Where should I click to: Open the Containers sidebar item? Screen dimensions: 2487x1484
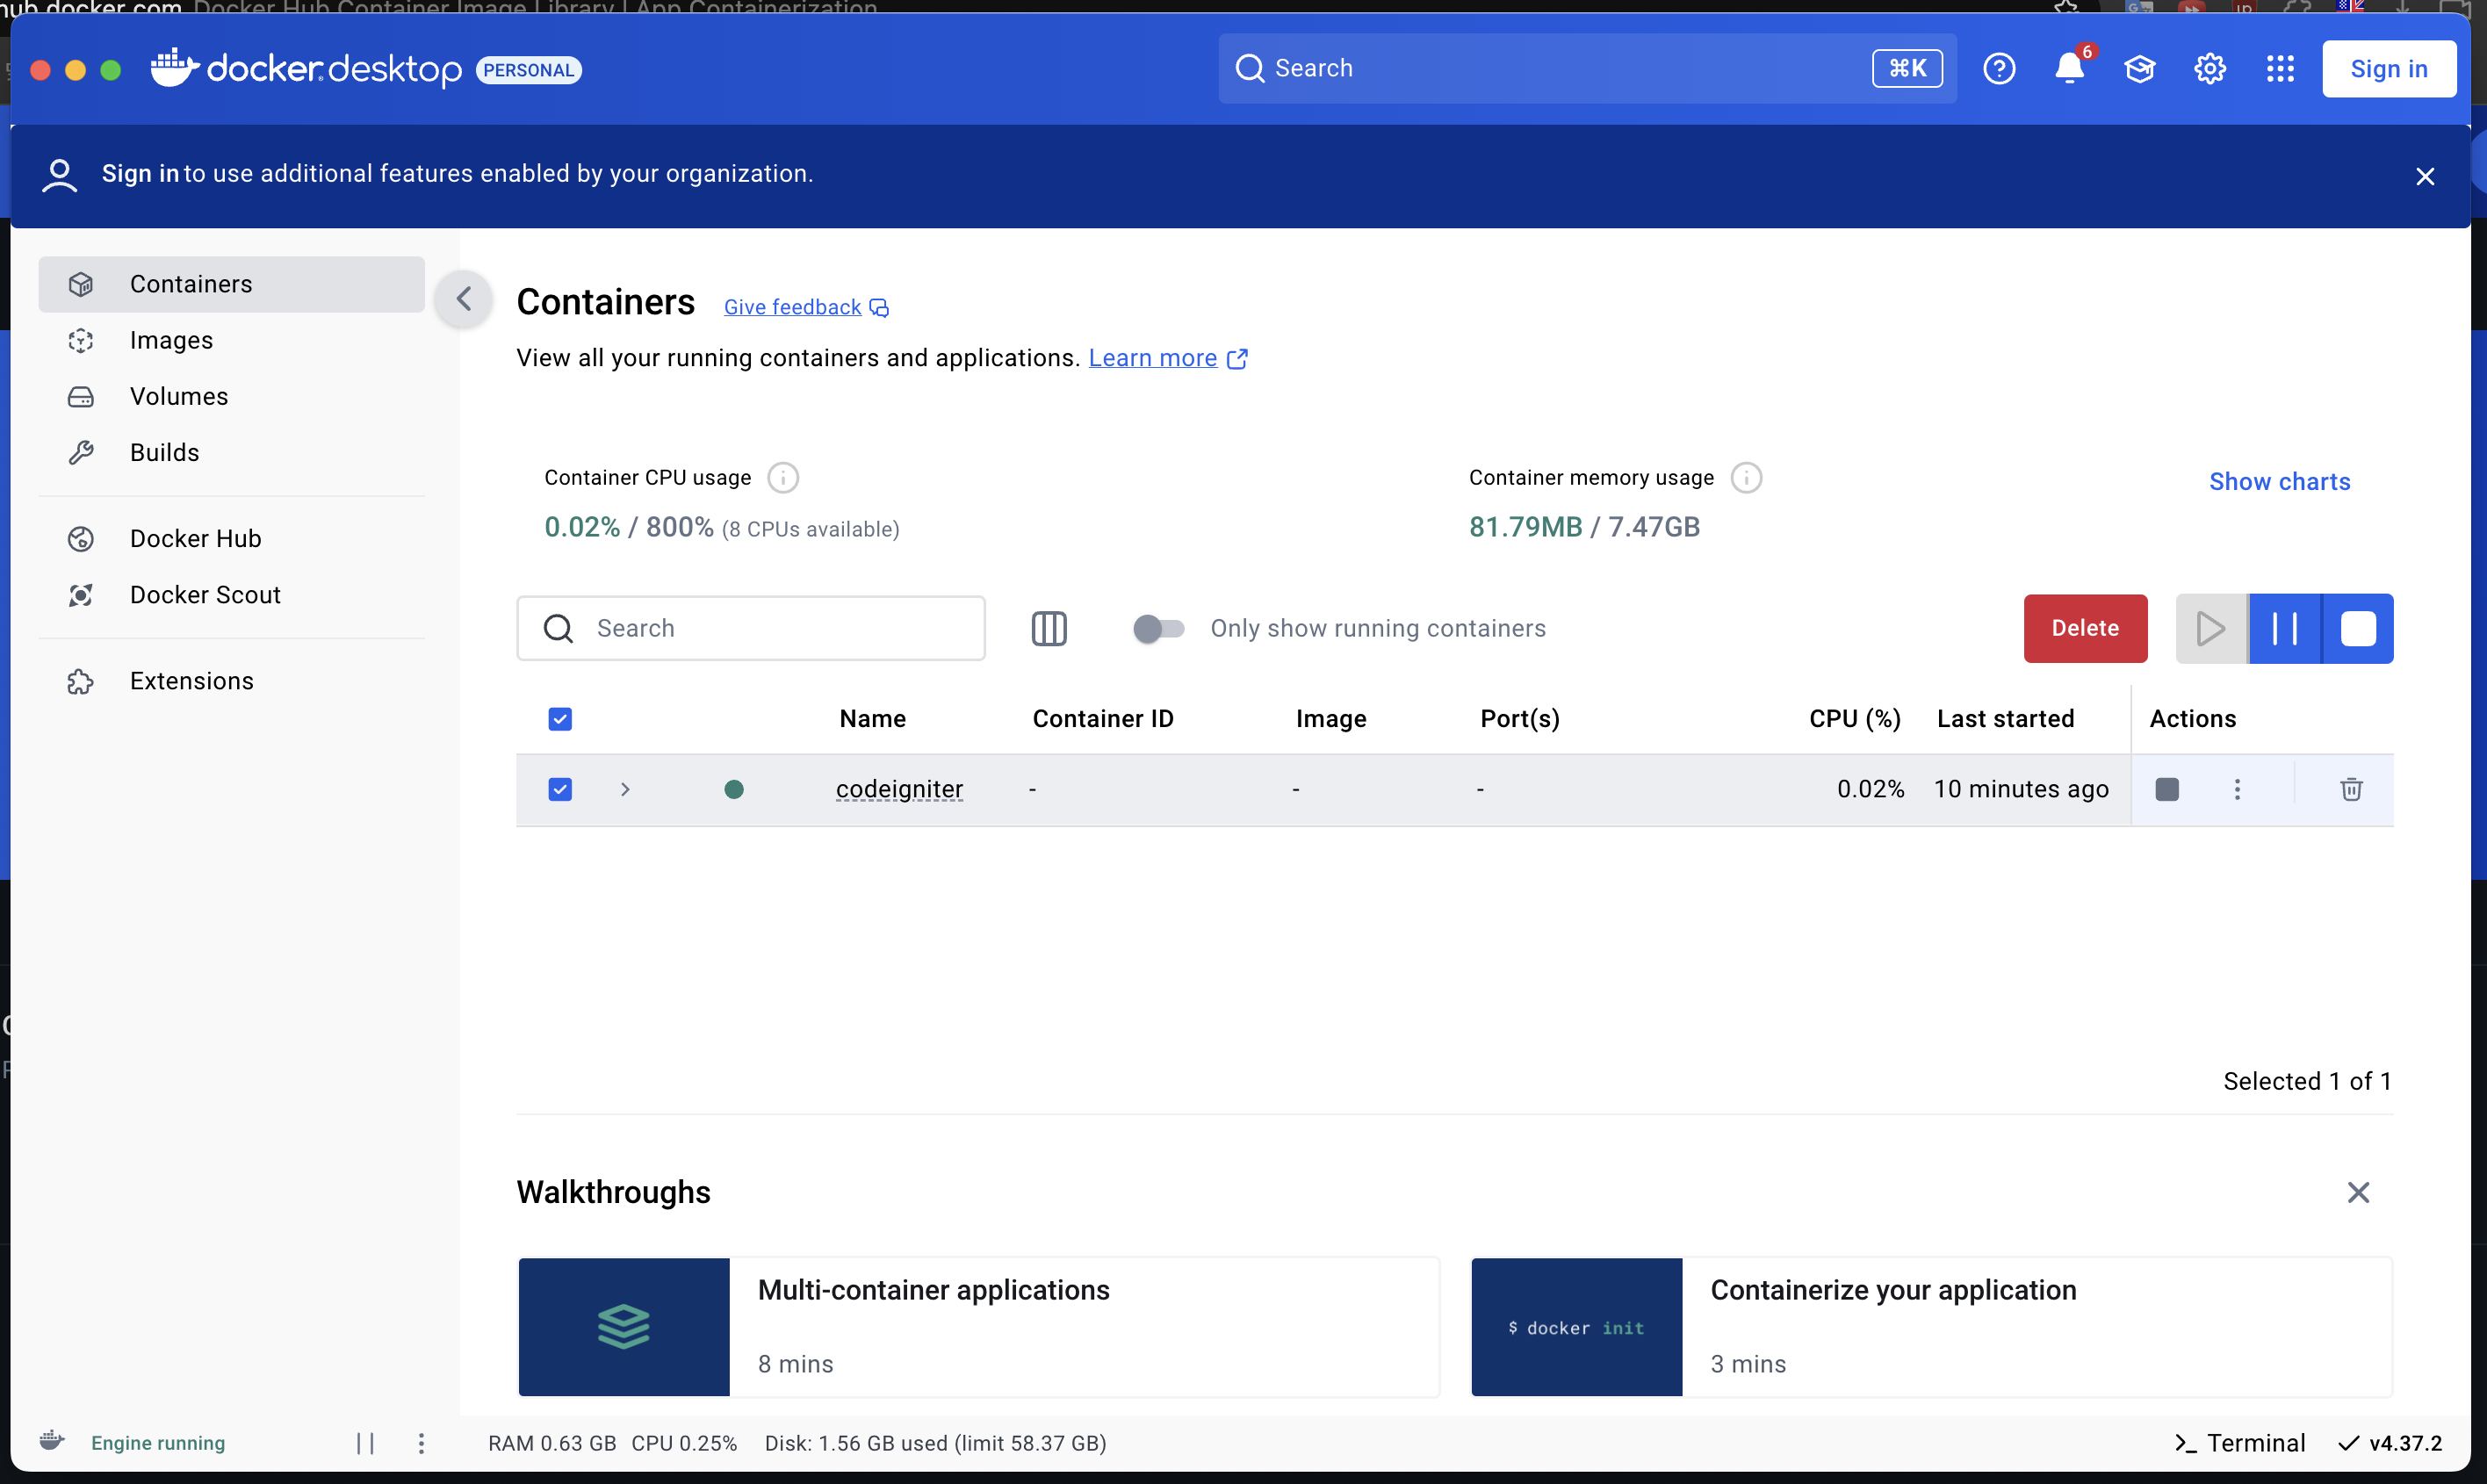tap(231, 284)
